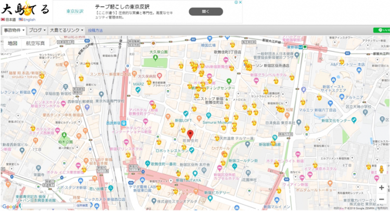Click the 花園神社 shrine pin
Viewport: 390px width, 211px height.
(248, 173)
